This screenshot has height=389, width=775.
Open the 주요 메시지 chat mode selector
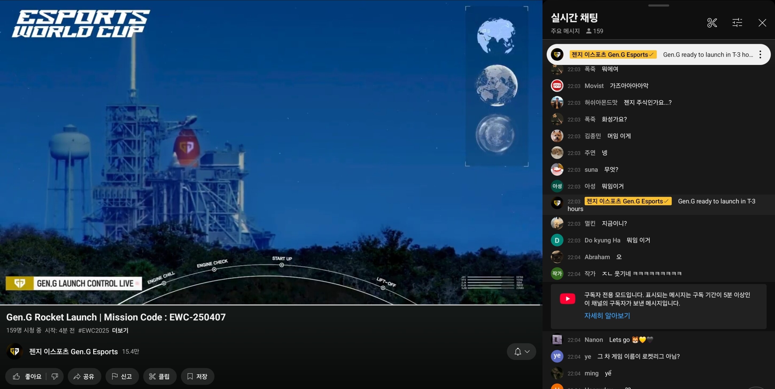[565, 31]
